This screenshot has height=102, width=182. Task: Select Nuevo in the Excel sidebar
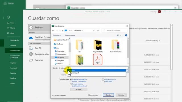click(x=11, y=28)
